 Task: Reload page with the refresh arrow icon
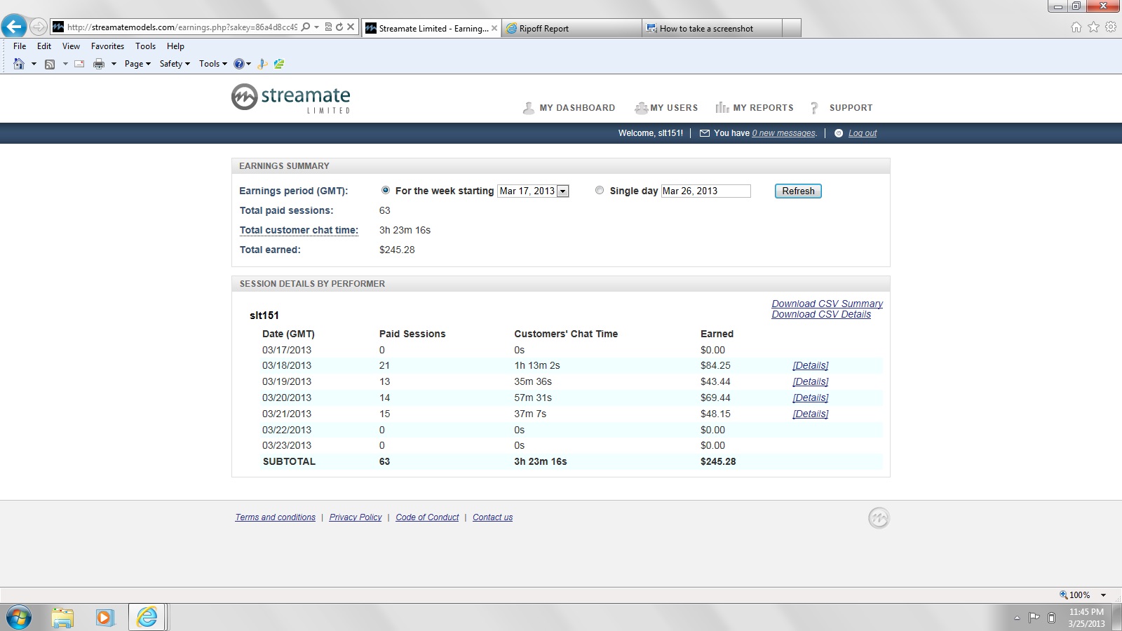[x=339, y=27]
